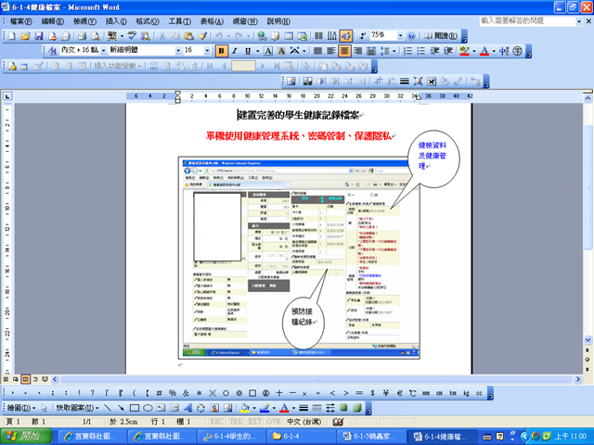
Task: Click the Save icon in standard toolbar
Action: (x=40, y=35)
